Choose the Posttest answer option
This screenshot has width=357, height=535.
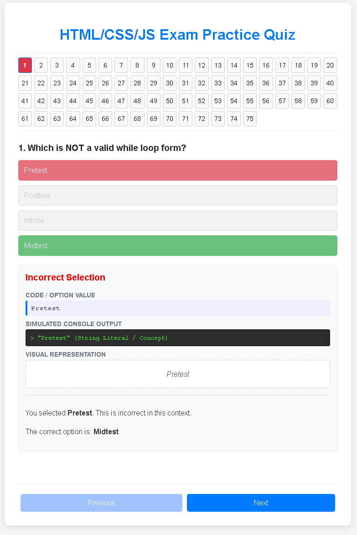coord(177,195)
